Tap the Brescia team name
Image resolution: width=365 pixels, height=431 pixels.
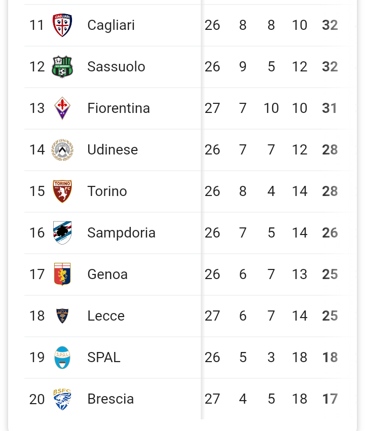(x=111, y=399)
